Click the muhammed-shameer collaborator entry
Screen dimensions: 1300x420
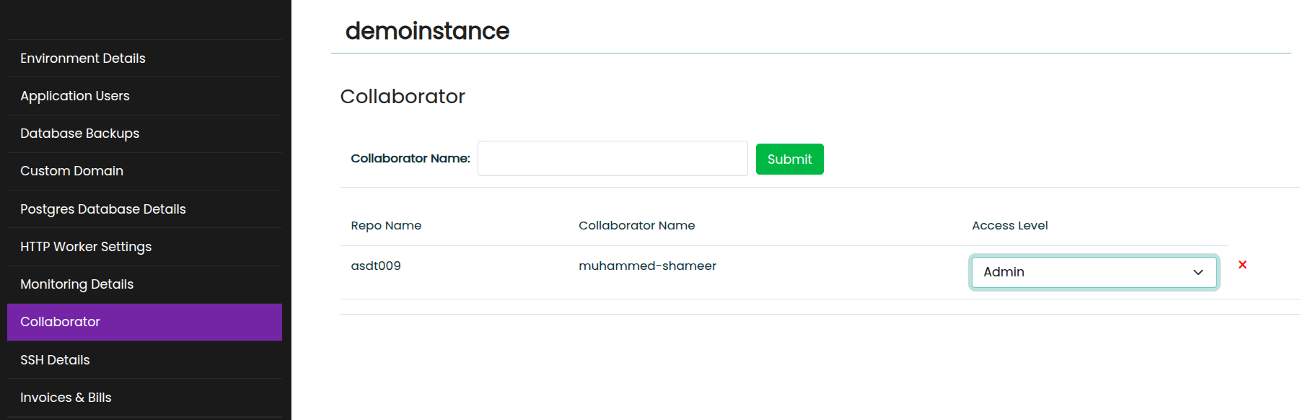pos(647,266)
